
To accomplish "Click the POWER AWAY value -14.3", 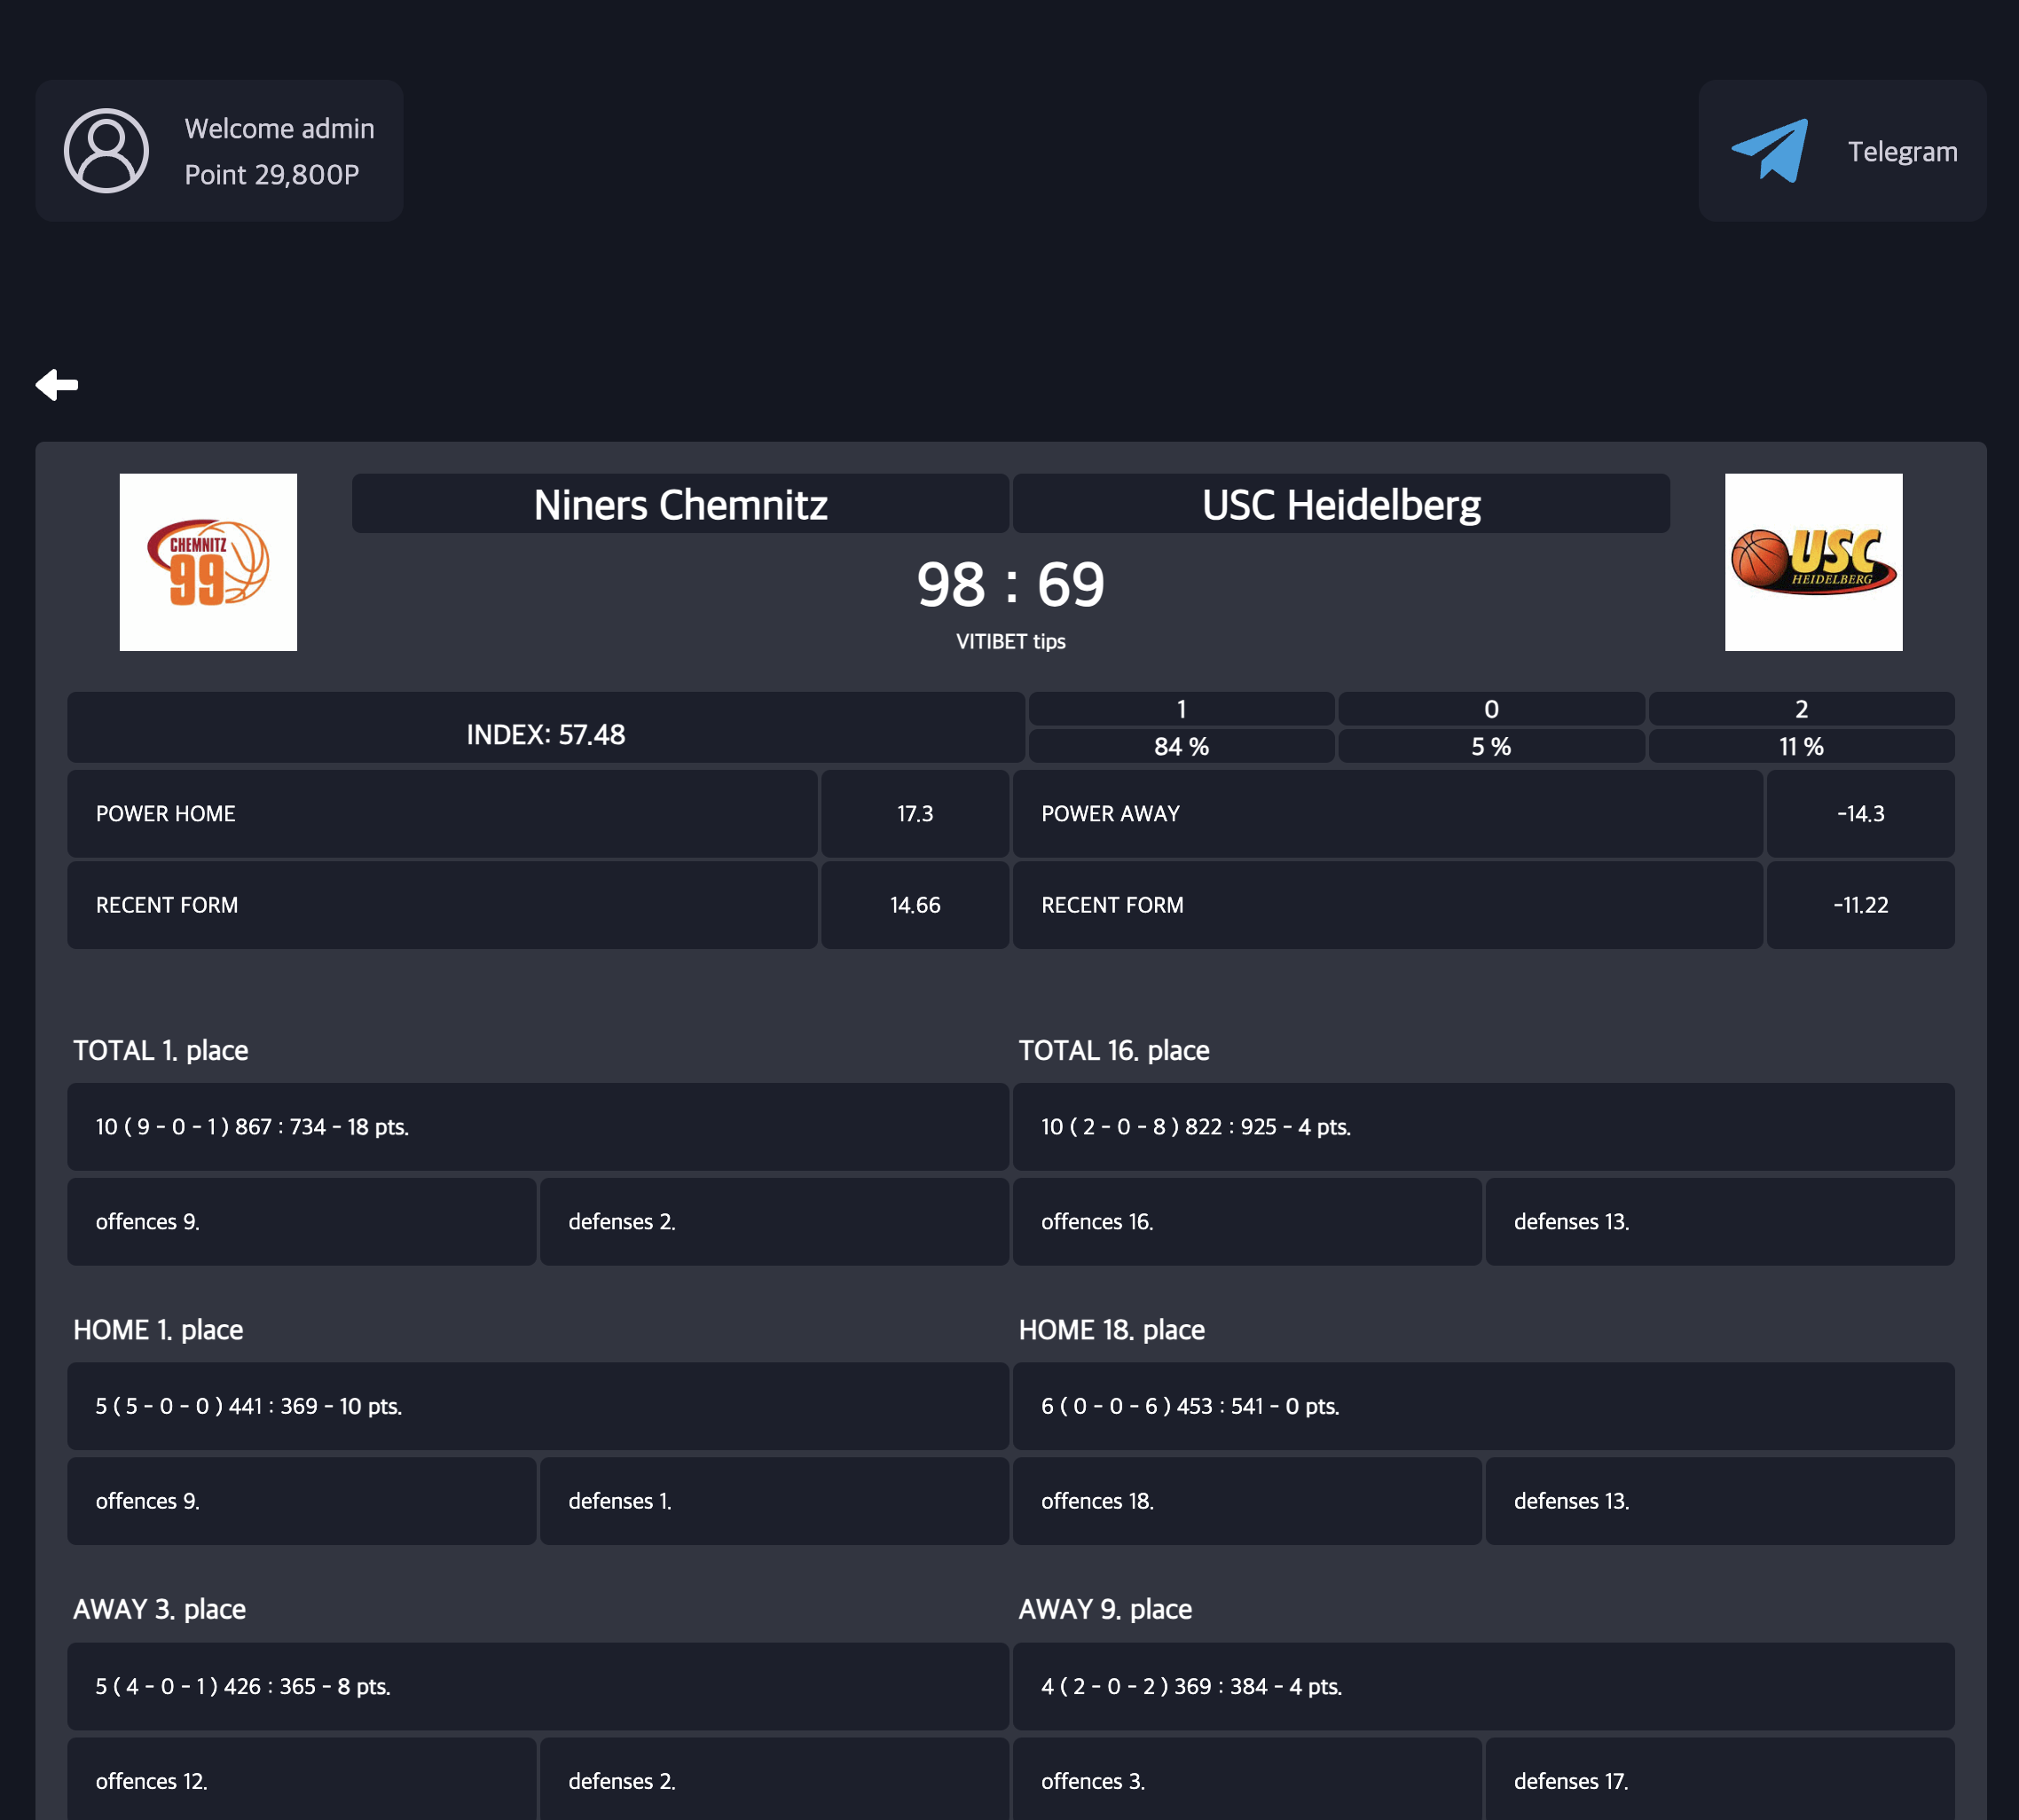I will click(1859, 814).
